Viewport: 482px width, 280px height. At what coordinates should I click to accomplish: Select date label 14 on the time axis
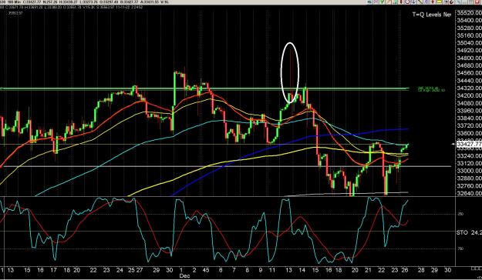[x=302, y=270]
